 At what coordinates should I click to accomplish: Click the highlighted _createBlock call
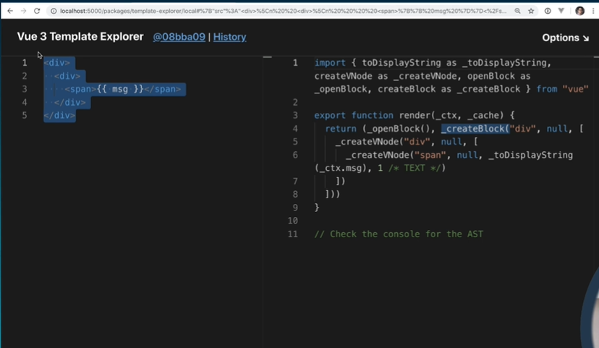(475, 129)
